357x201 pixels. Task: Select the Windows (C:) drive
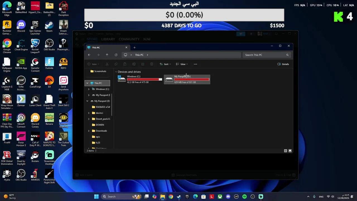pyautogui.click(x=140, y=79)
